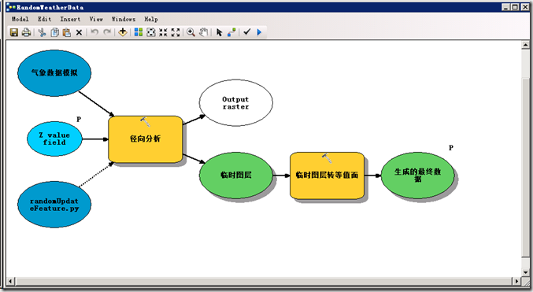Click the Validate model checkmark icon
The width and height of the screenshot is (533, 292).
(x=247, y=32)
